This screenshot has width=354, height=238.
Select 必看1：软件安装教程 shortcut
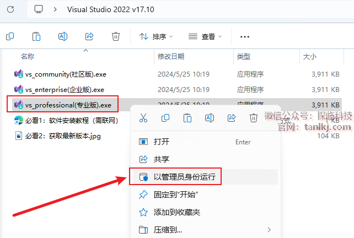(x=72, y=121)
